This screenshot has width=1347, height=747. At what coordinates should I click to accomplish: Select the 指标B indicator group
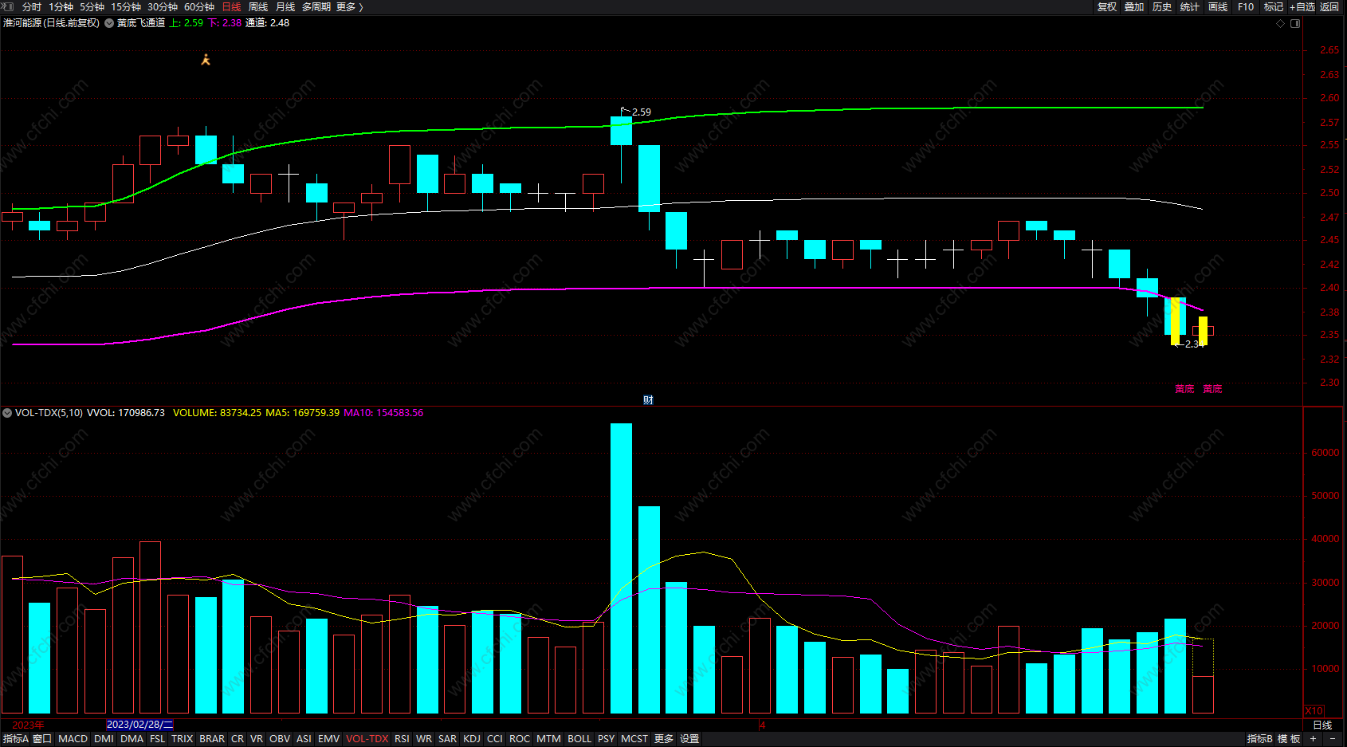1260,739
